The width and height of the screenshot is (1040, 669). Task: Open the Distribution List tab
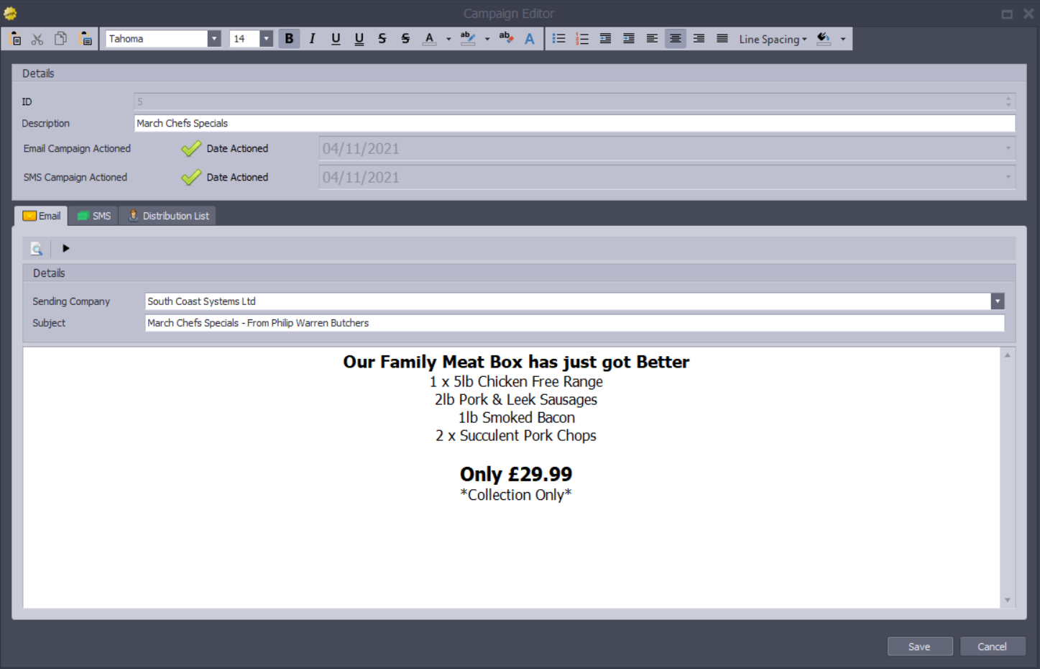169,216
